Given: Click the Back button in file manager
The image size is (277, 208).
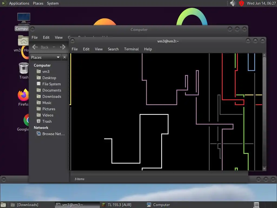Looking at the screenshot, I should 41,47.
